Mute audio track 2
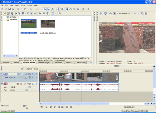The width and height of the screenshot is (156, 113). coord(33,84)
